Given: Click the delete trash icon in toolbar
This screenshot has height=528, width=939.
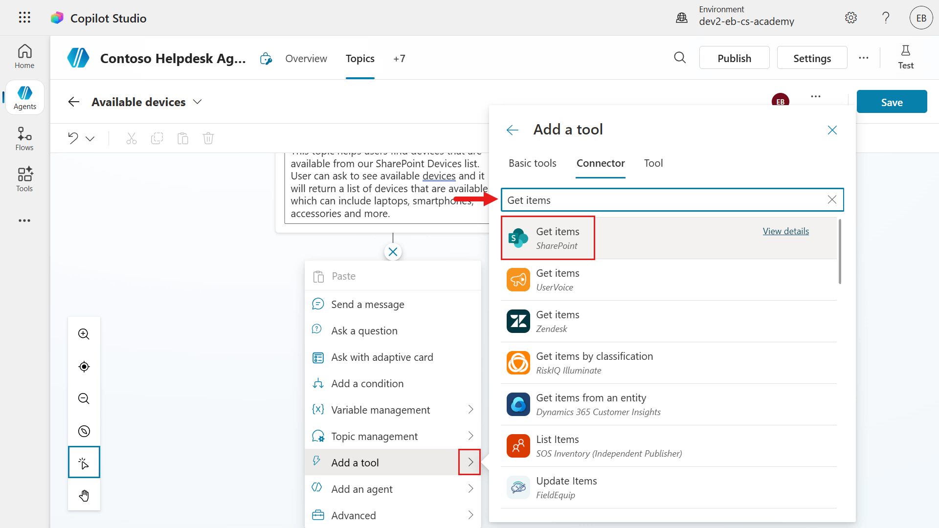Looking at the screenshot, I should pyautogui.click(x=208, y=138).
